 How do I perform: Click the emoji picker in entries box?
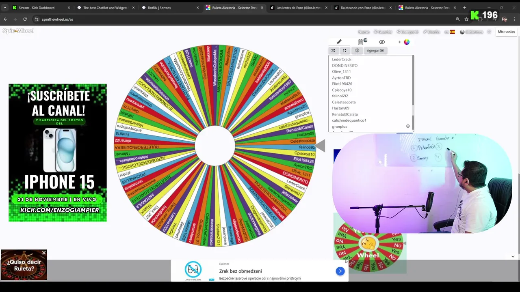coord(408,126)
